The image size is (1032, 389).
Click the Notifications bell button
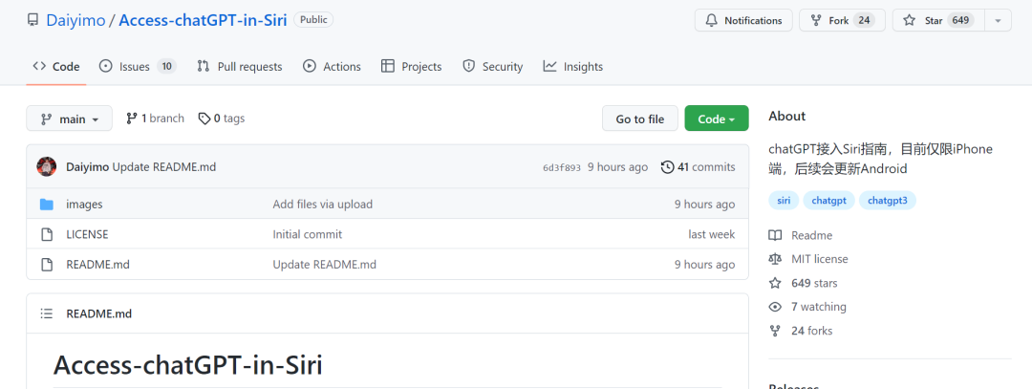743,20
